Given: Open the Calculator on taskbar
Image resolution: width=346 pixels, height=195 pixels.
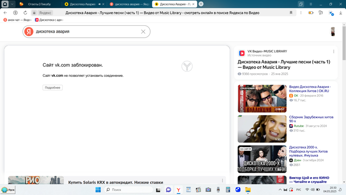Looking at the screenshot, I should tap(228, 190).
